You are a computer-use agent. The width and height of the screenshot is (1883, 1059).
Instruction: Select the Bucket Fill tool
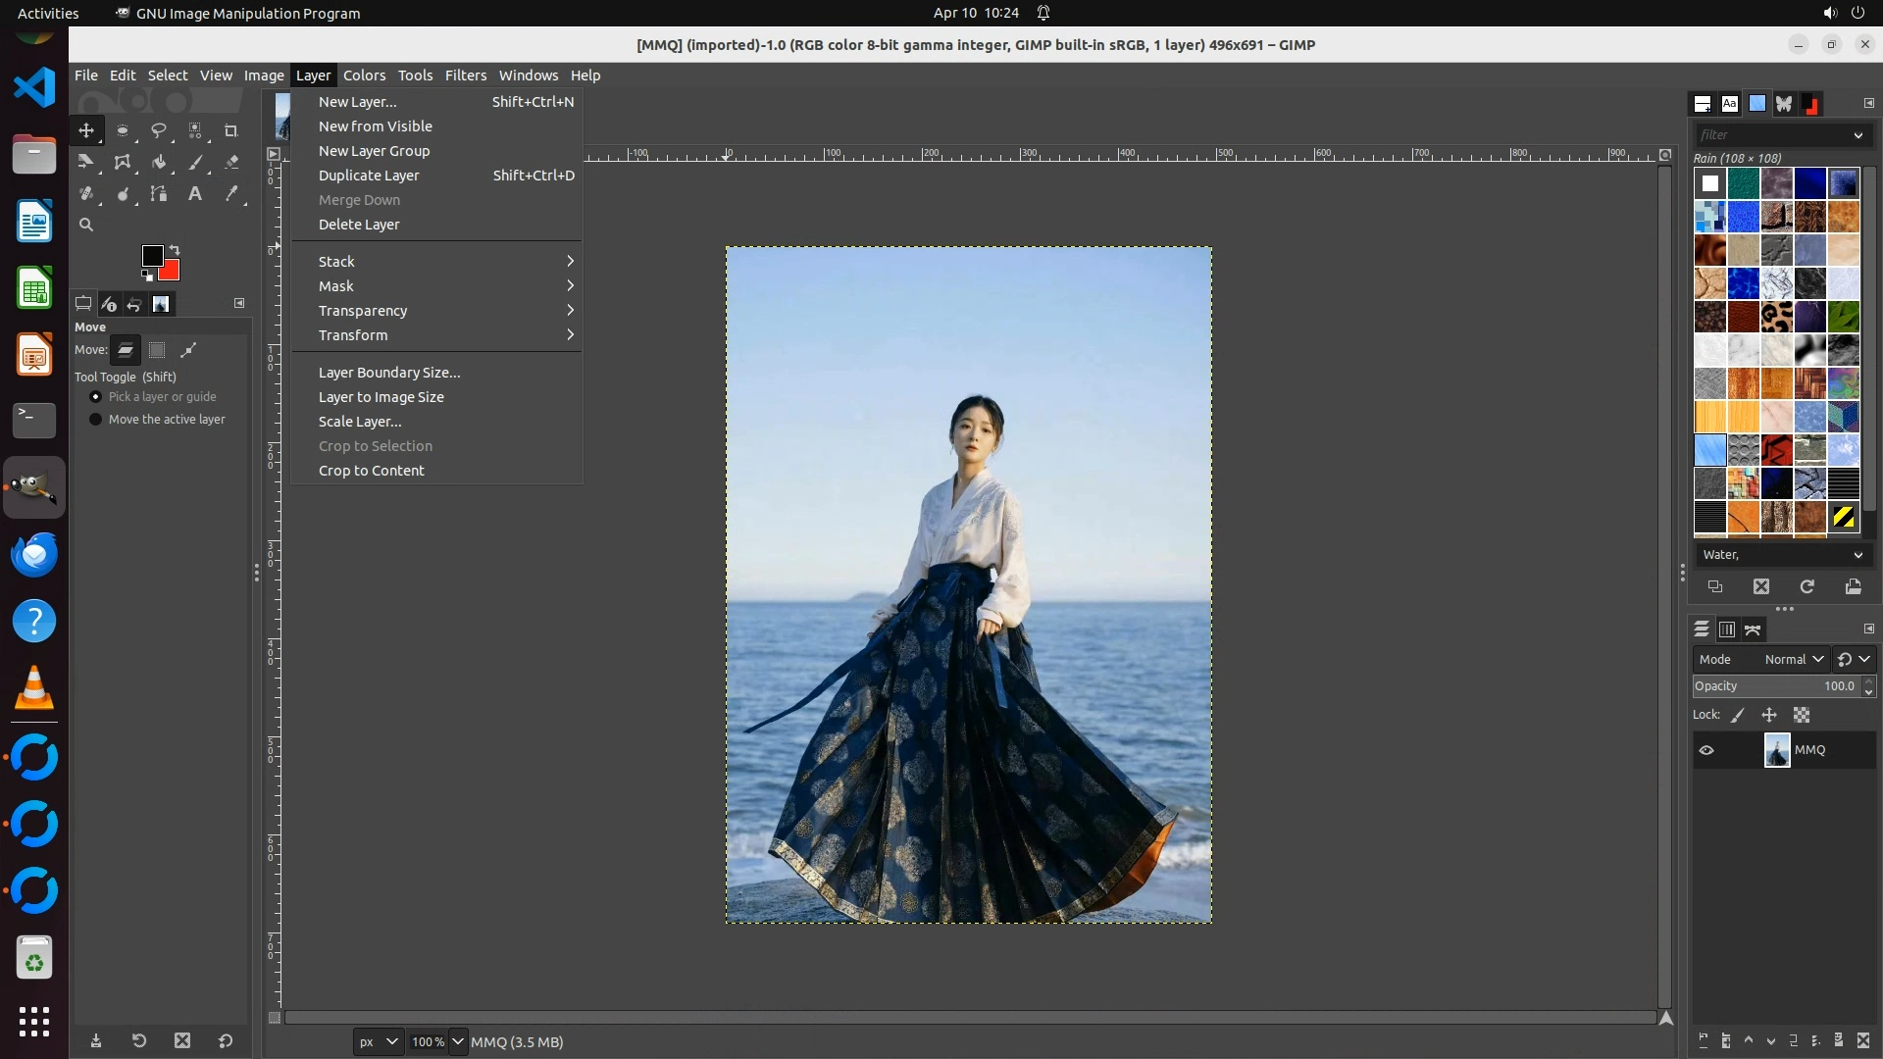pyautogui.click(x=158, y=163)
